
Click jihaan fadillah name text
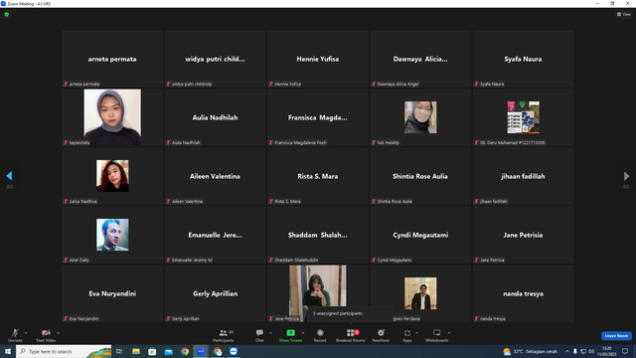coord(523,176)
